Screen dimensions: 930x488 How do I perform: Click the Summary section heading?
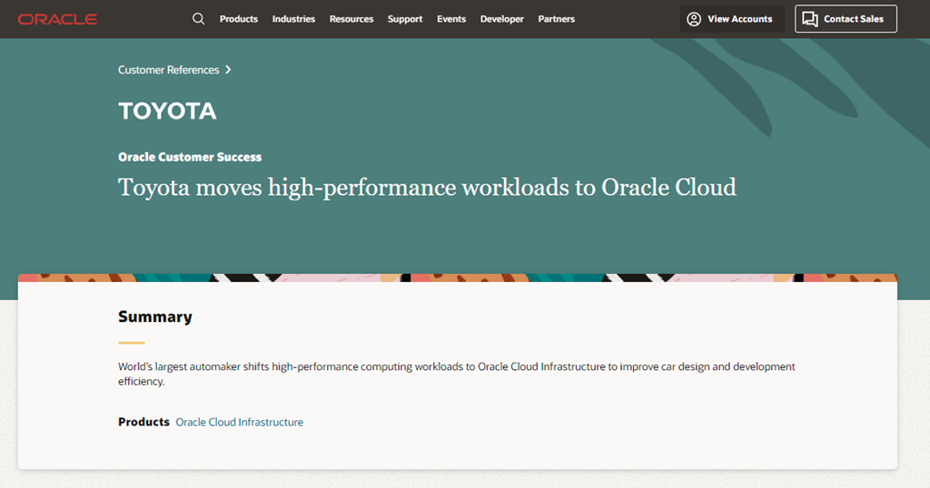coord(155,317)
